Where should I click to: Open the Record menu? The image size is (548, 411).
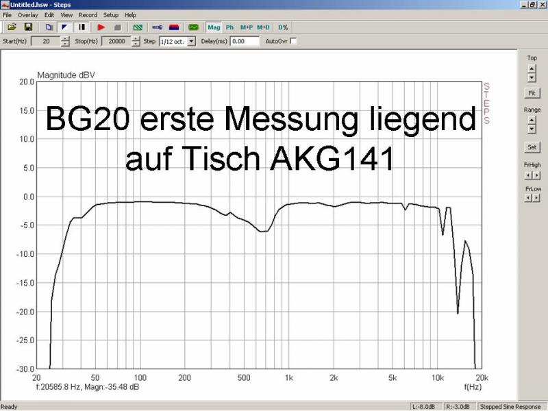88,15
